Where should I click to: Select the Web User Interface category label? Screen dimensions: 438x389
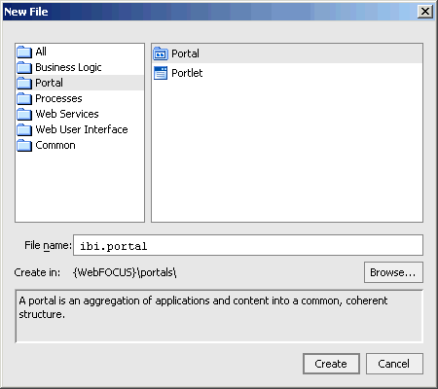[x=82, y=129]
